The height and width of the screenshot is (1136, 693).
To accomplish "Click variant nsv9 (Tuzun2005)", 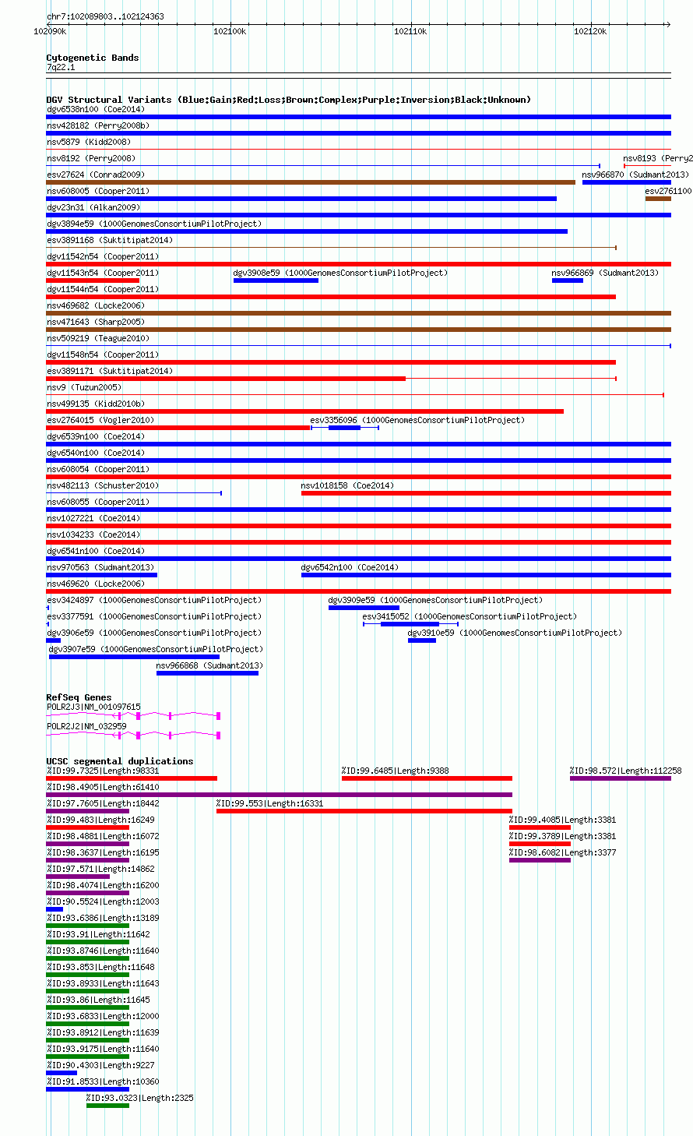I will tap(355, 395).
